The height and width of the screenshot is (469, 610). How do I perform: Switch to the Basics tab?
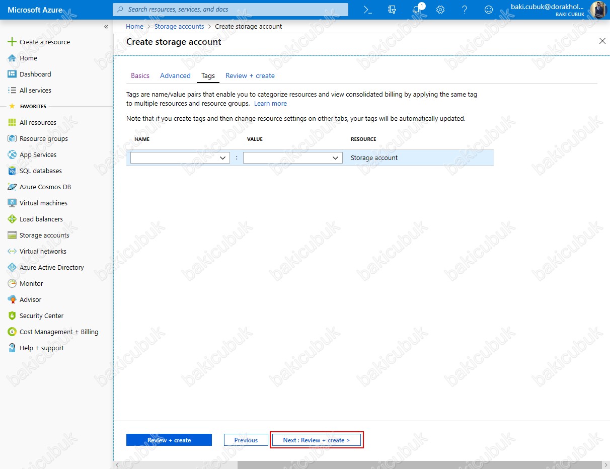point(140,75)
